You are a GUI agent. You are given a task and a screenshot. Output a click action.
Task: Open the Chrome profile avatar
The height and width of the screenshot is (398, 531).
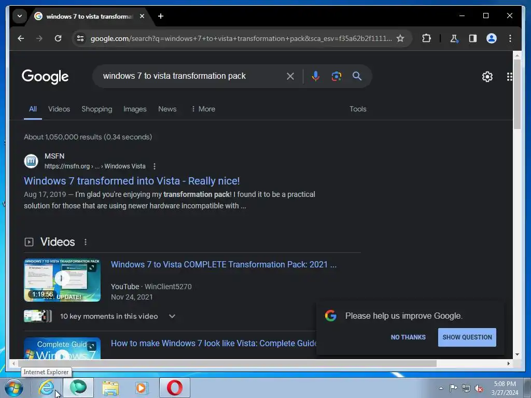point(492,38)
